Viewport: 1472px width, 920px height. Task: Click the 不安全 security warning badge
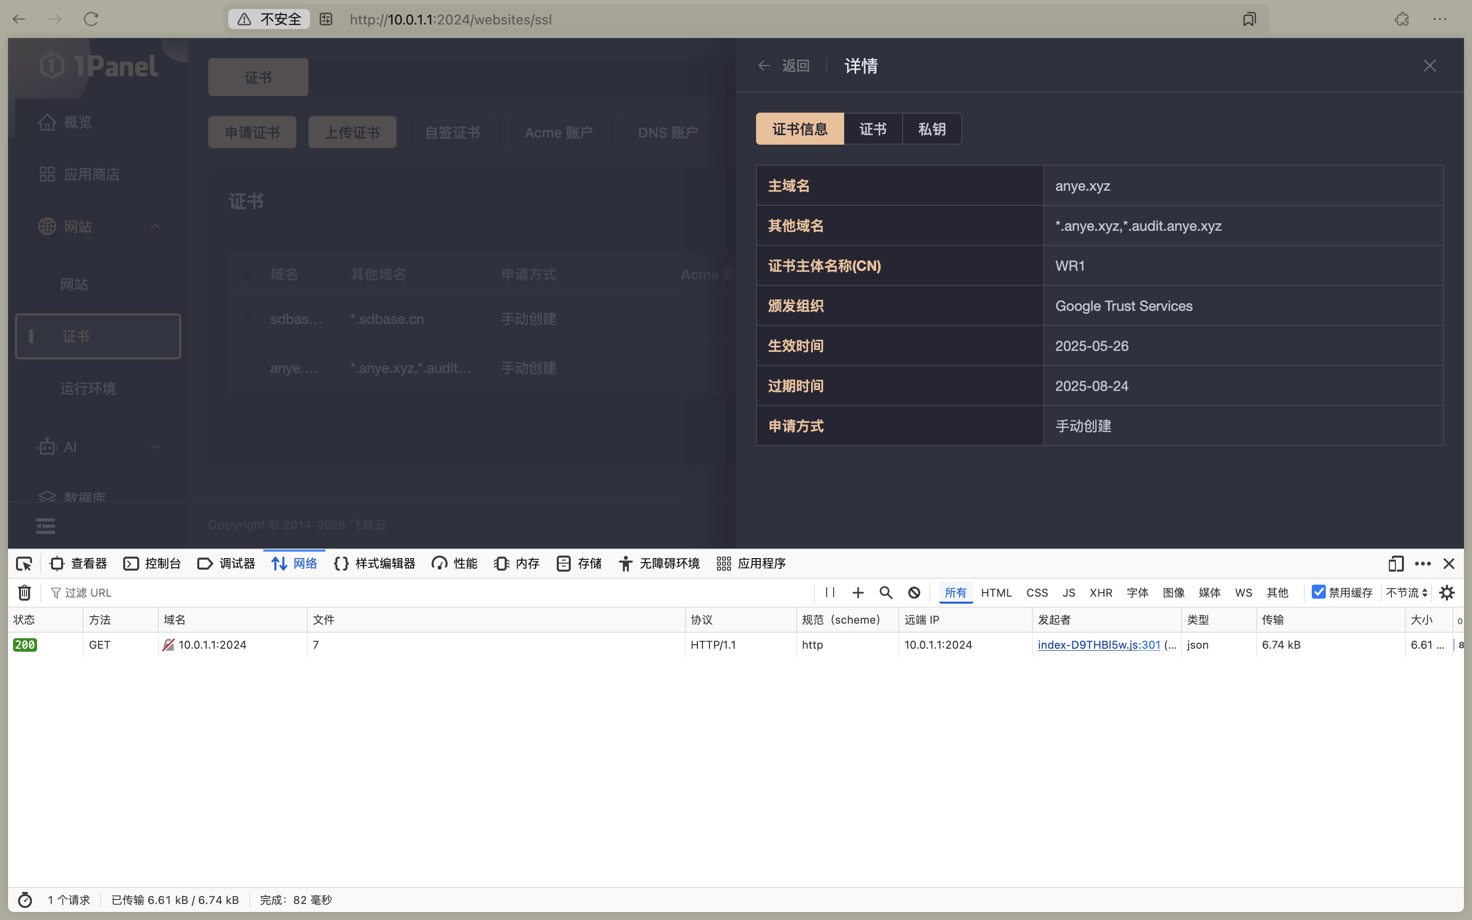click(x=269, y=19)
